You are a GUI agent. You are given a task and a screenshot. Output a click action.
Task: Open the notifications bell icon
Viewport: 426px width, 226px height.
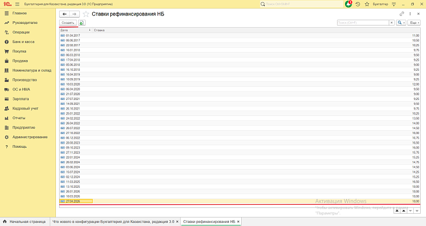tap(348, 4)
